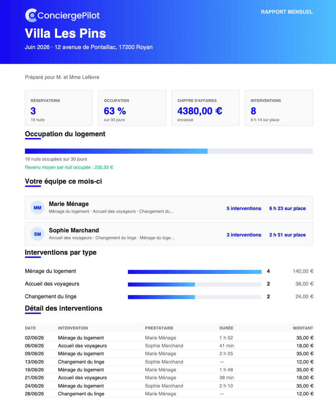Click the "24,00 €" amount
Screen dimensions: 336x416
(x=304, y=297)
